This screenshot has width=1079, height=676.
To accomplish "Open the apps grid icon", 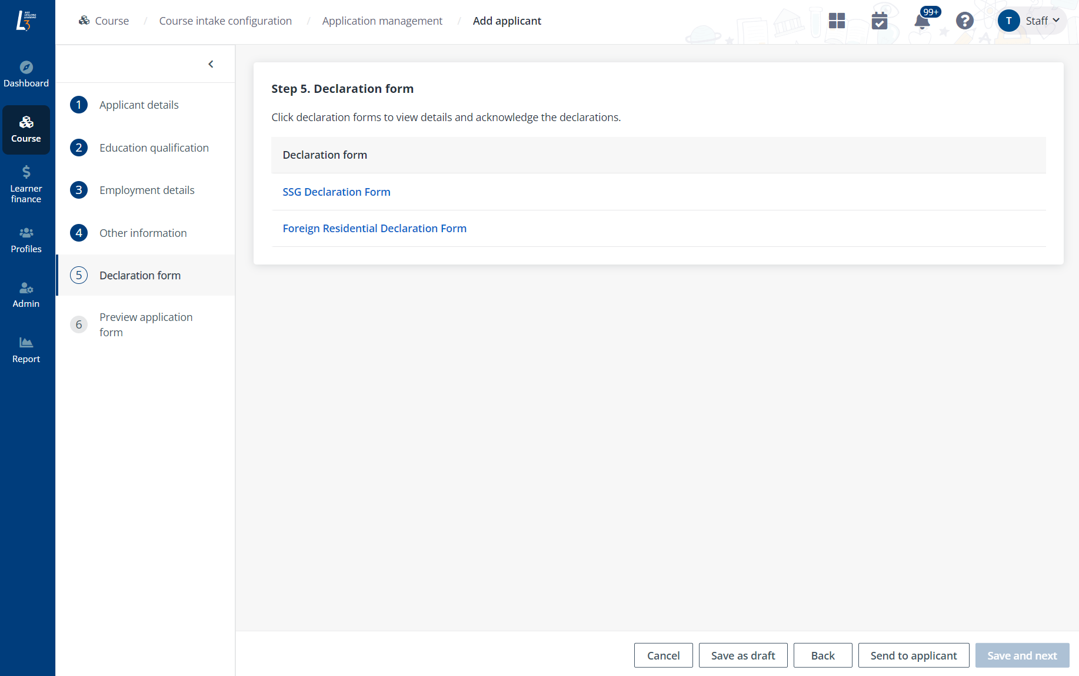I will (837, 21).
